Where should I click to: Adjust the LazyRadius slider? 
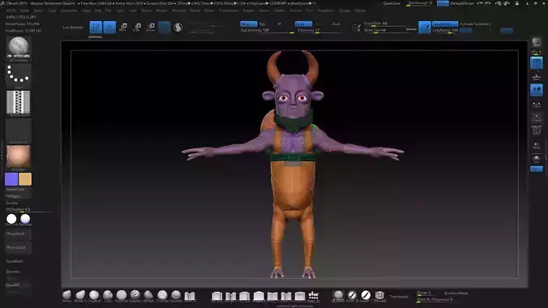(x=445, y=31)
